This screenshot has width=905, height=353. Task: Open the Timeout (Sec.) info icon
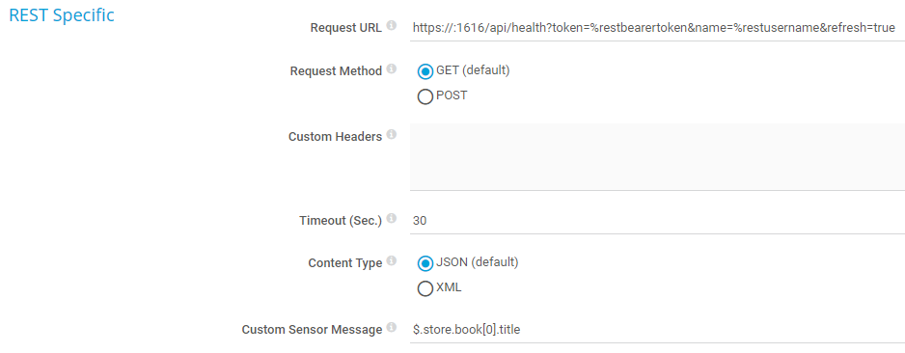coord(392,219)
